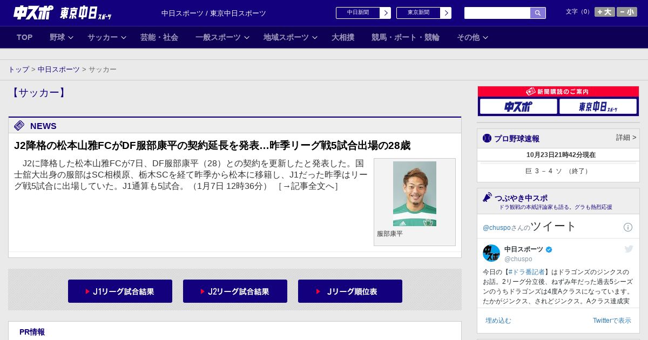Viewport: 648px width, 340px height.
Task: Click header text 中日スポーツ / 東京中日スポーツ
Action: click(x=214, y=13)
